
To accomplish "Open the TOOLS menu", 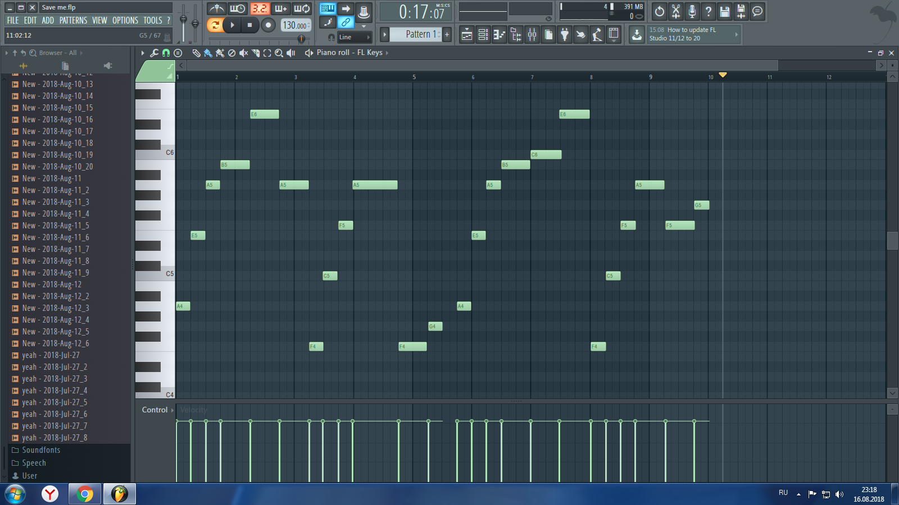I will [x=152, y=20].
